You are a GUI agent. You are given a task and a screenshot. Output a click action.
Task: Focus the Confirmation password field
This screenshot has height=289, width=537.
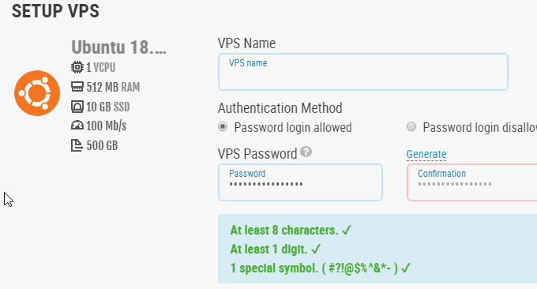click(x=472, y=182)
